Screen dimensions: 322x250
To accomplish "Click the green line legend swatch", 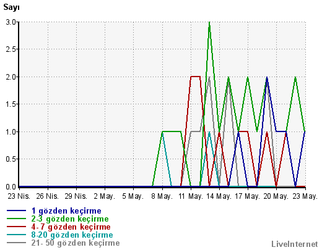I will [x=17, y=219].
